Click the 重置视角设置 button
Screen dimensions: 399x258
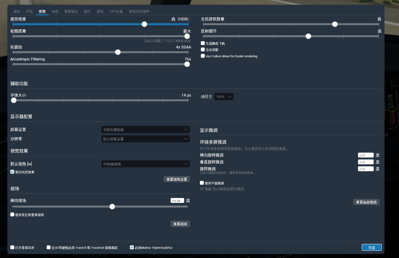(x=177, y=179)
